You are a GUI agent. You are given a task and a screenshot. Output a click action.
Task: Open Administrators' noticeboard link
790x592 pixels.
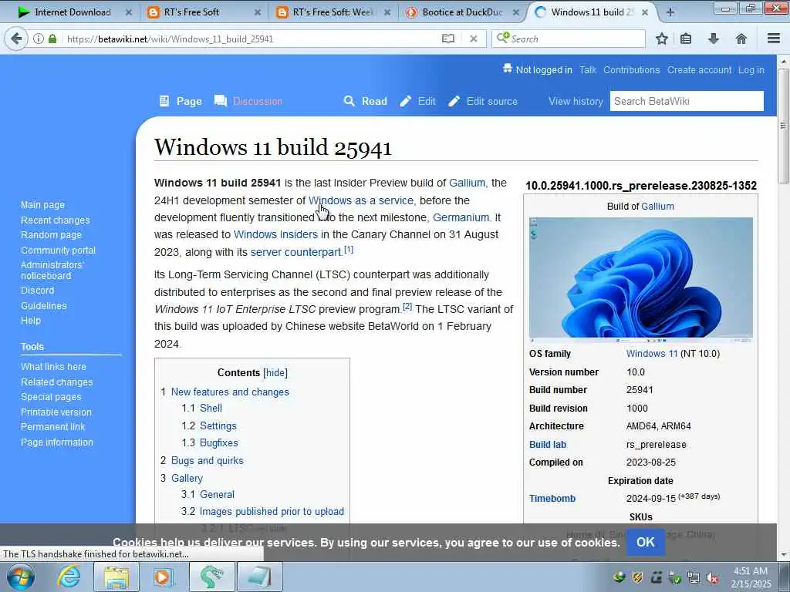[x=53, y=271]
